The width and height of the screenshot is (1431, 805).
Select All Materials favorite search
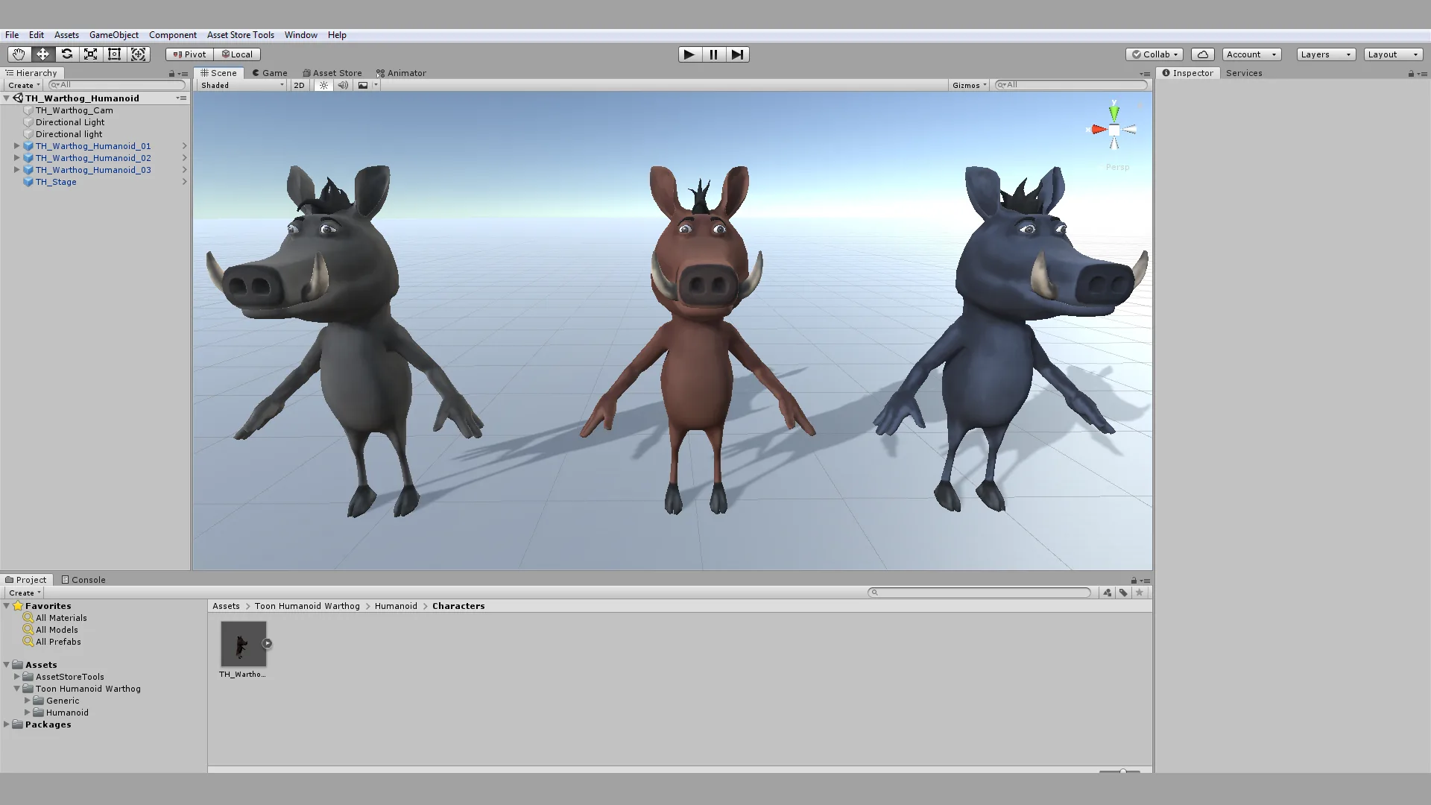coord(61,618)
